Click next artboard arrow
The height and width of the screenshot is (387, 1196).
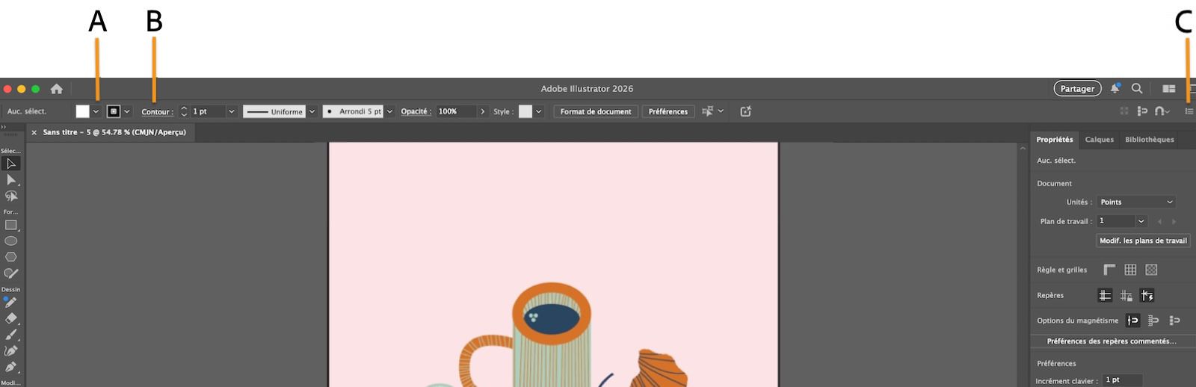(x=1174, y=221)
